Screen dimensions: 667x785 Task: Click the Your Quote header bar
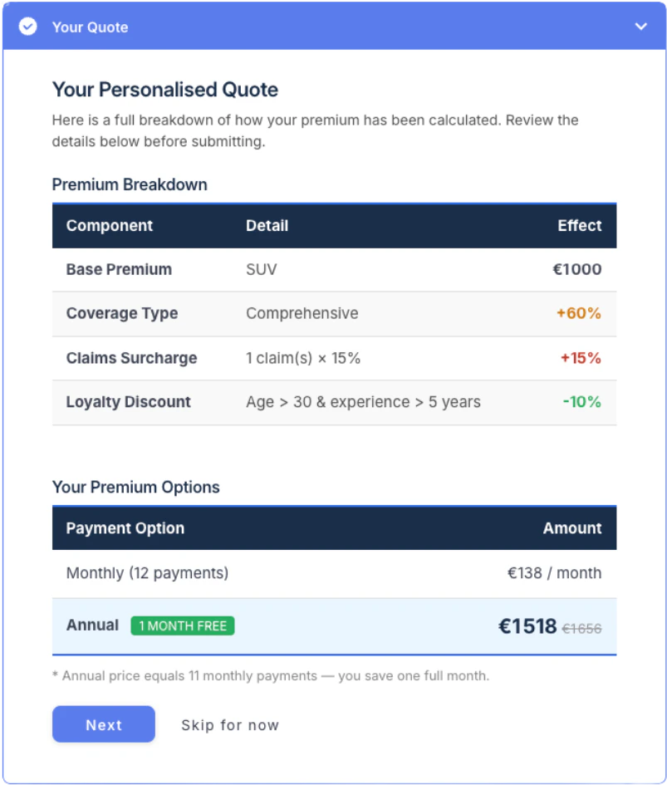pyautogui.click(x=334, y=26)
